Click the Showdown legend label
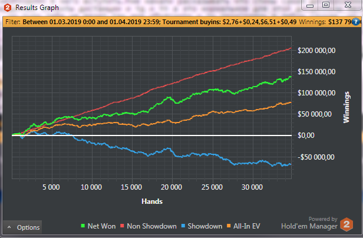Viewport: 363px width, 238px height. (x=205, y=226)
